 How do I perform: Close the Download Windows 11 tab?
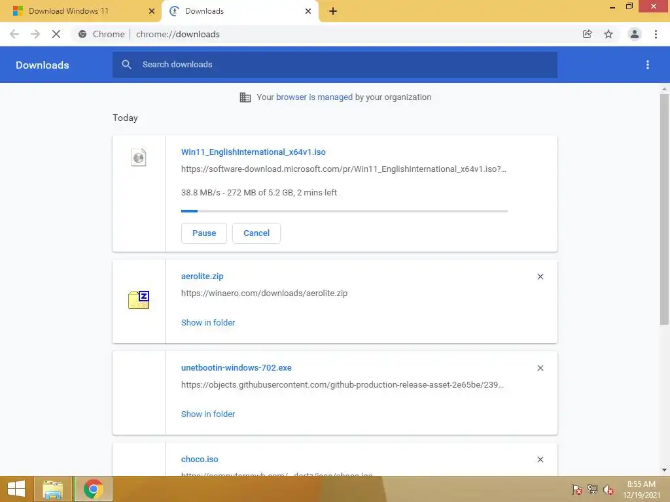[152, 11]
